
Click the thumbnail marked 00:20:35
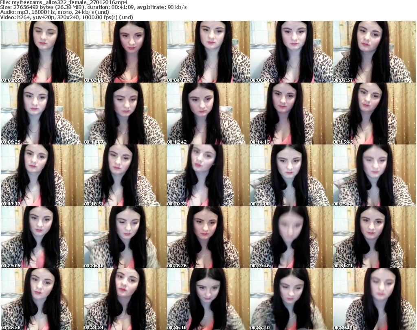point(208,175)
